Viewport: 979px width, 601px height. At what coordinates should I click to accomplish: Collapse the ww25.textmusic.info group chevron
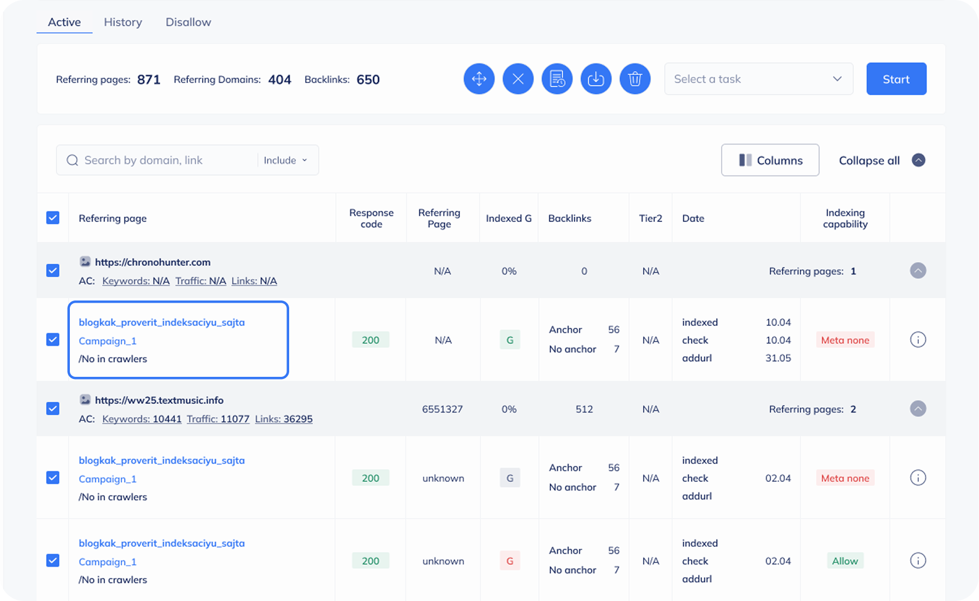pos(918,408)
